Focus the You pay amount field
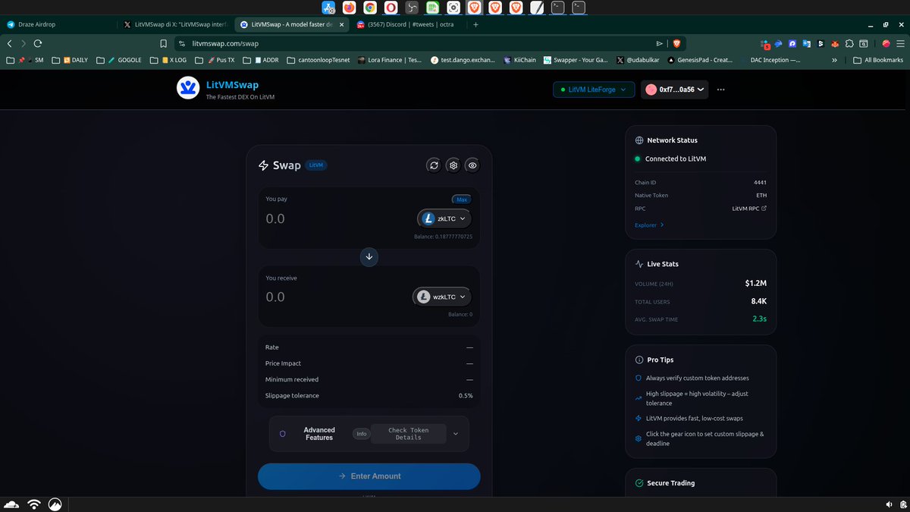 [337, 218]
